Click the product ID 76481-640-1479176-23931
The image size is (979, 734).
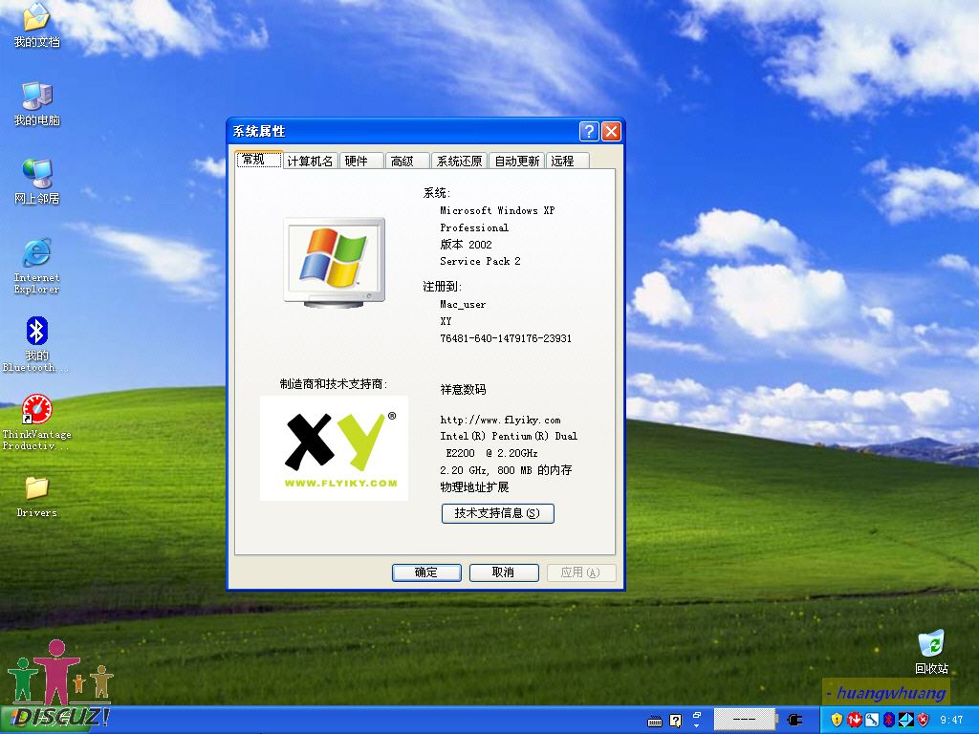[506, 338]
